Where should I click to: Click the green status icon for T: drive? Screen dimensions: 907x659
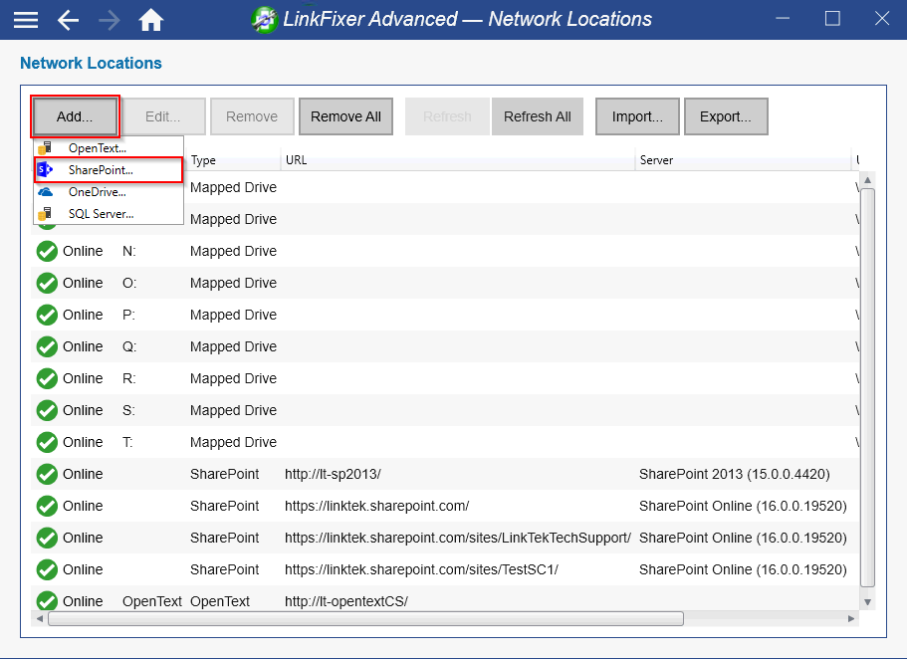point(47,442)
